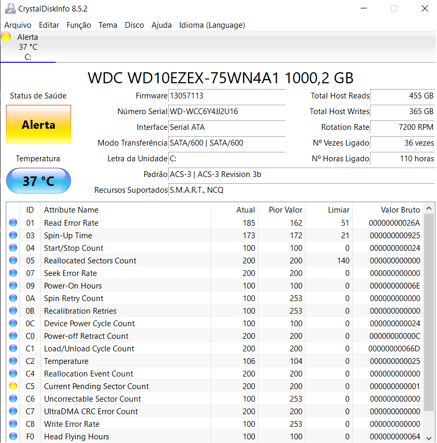Click the 37 °C temperature button
This screenshot has width=437, height=443.
point(38,181)
